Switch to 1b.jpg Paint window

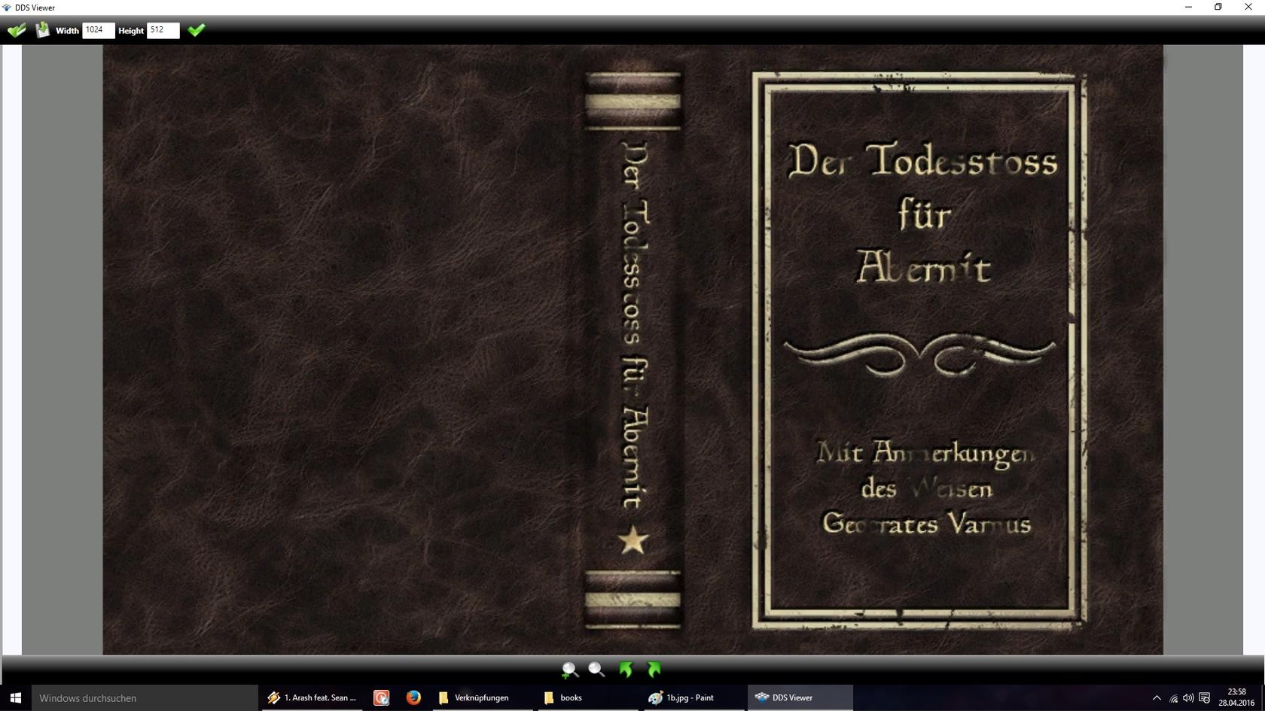click(682, 698)
